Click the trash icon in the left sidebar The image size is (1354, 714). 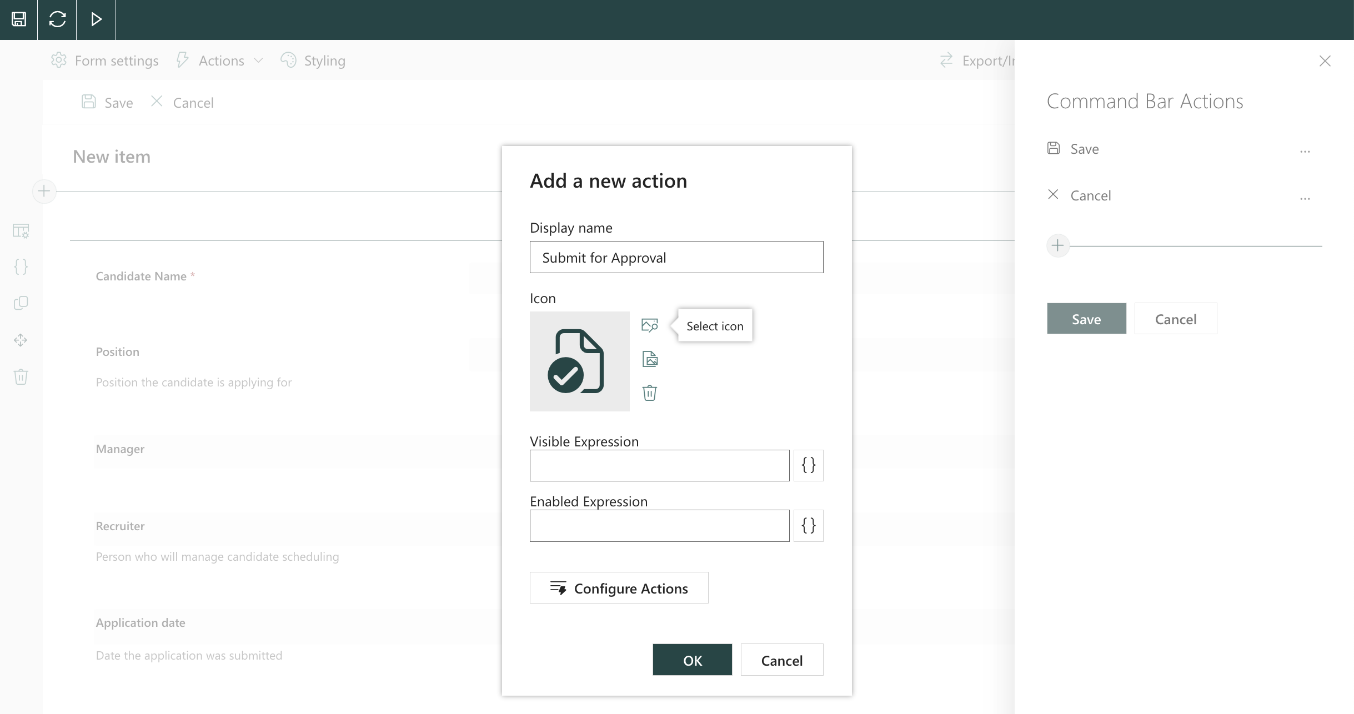point(20,376)
